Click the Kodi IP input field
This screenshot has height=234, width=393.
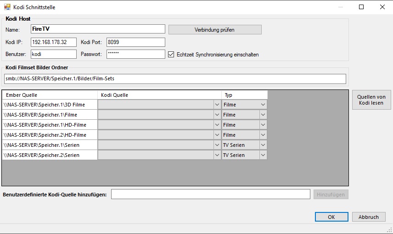(x=54, y=42)
